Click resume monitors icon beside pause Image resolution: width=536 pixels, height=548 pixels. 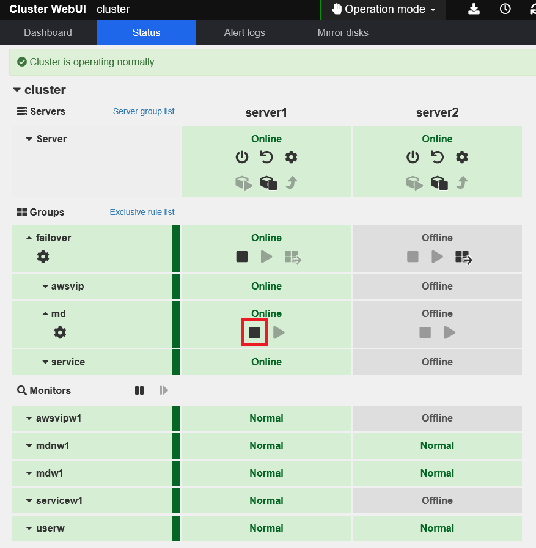click(x=163, y=390)
